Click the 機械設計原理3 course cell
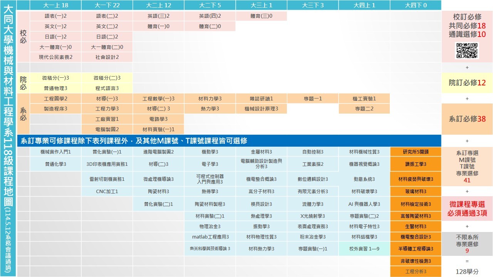This screenshot has height=277, width=493. 261,109
